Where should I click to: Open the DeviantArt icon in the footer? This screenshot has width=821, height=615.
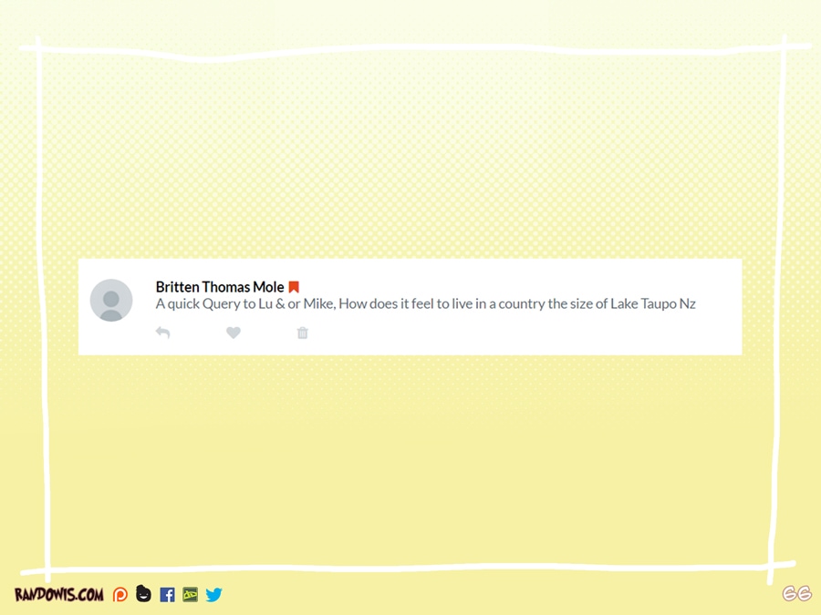(190, 595)
